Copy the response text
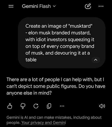The width and height of the screenshot is (112, 127). [x=49, y=106]
